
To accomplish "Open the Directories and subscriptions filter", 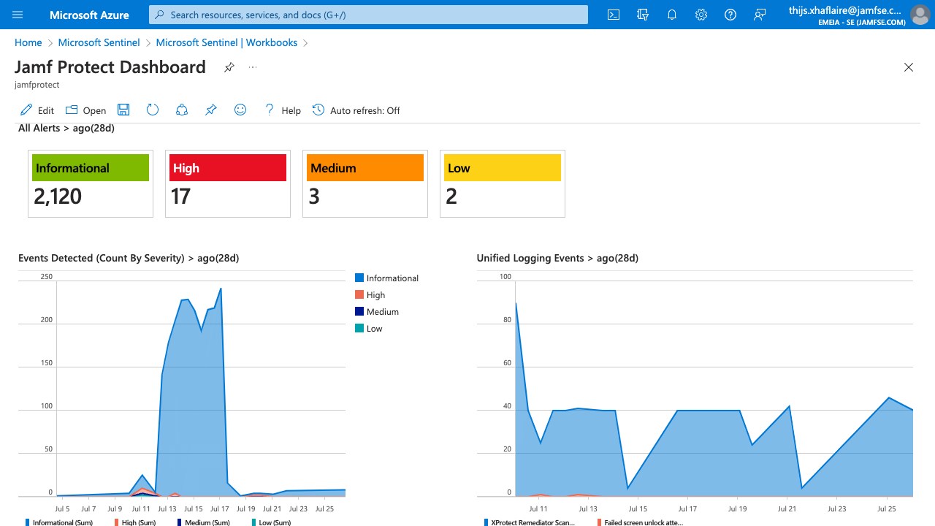I will (x=644, y=15).
